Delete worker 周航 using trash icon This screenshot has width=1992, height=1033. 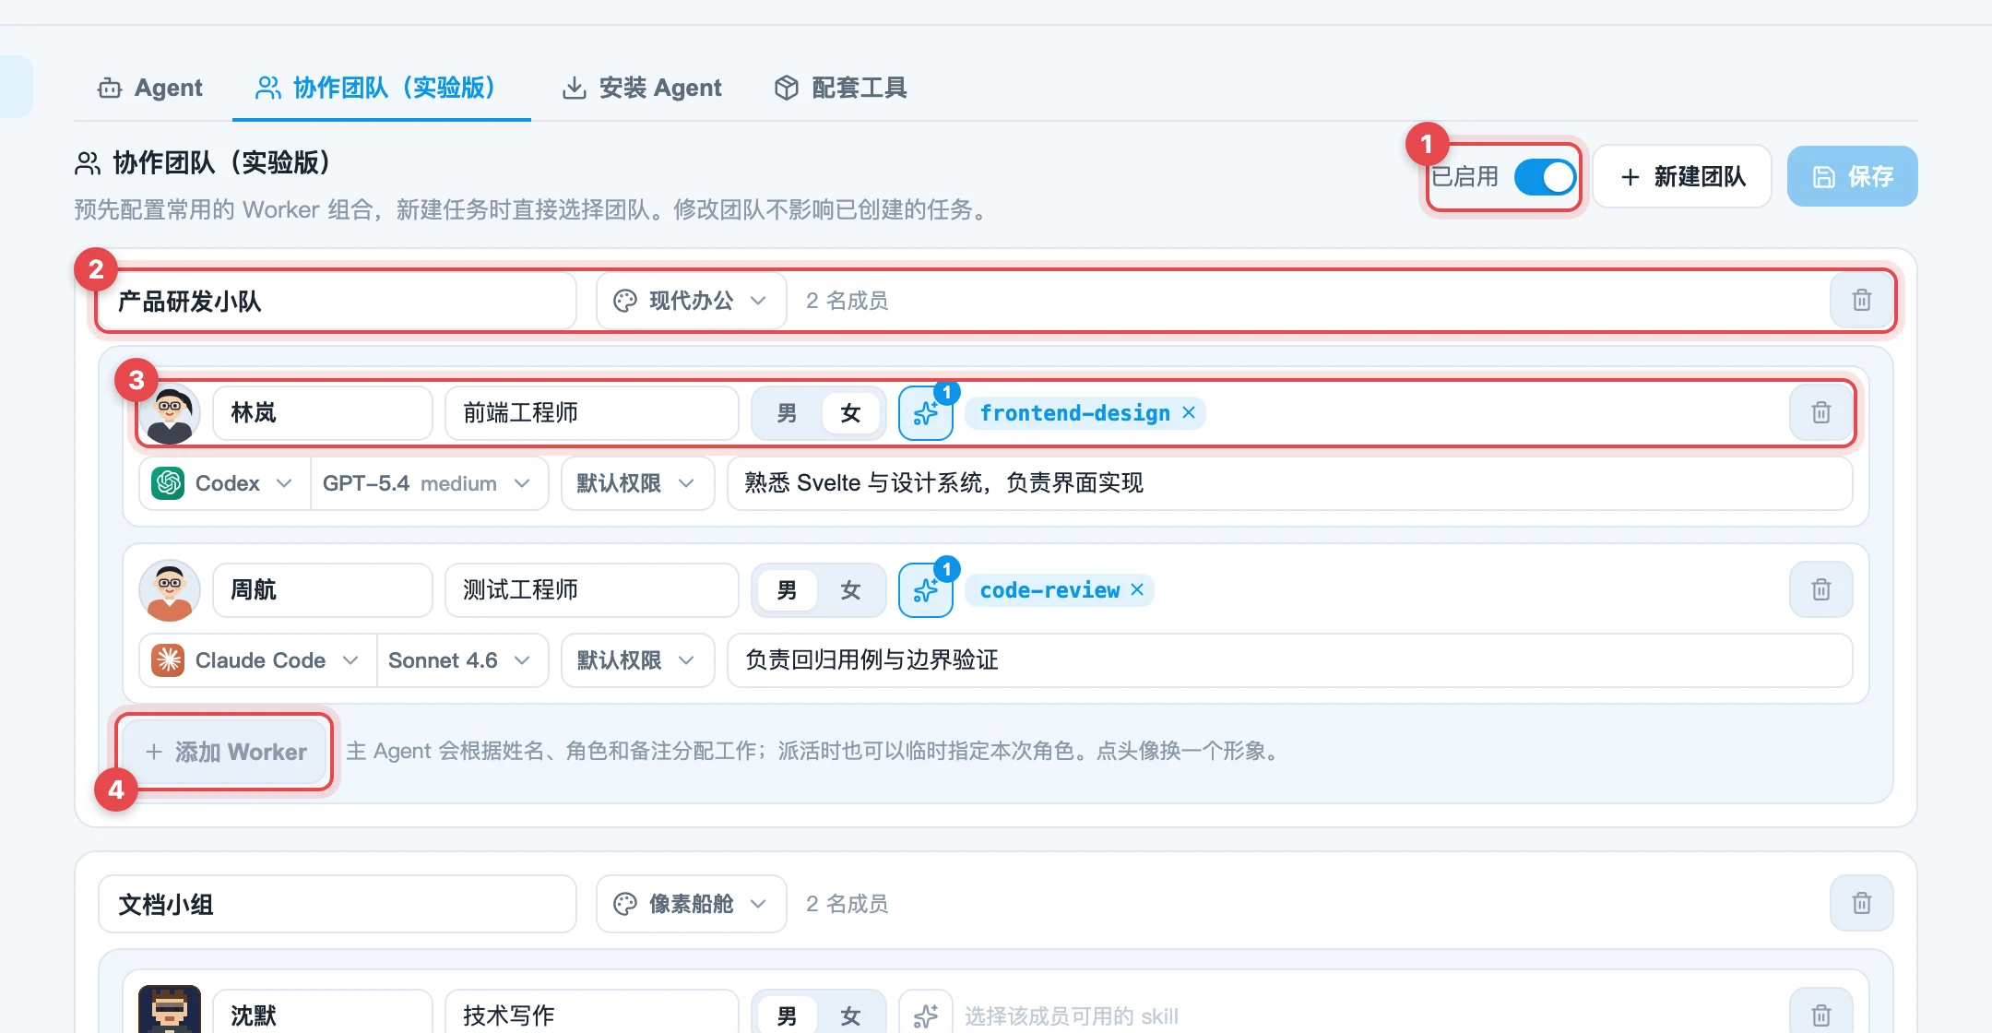pyautogui.click(x=1820, y=589)
